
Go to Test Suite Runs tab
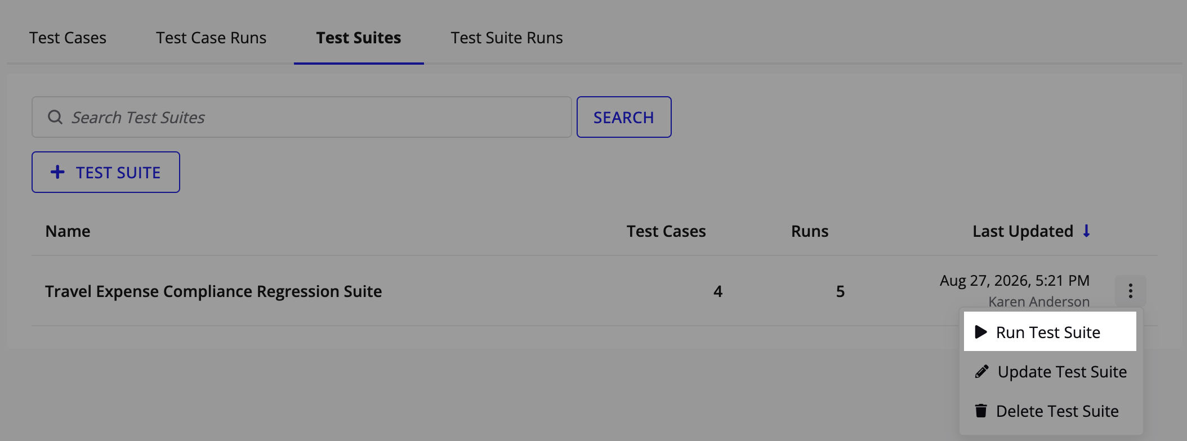click(507, 38)
